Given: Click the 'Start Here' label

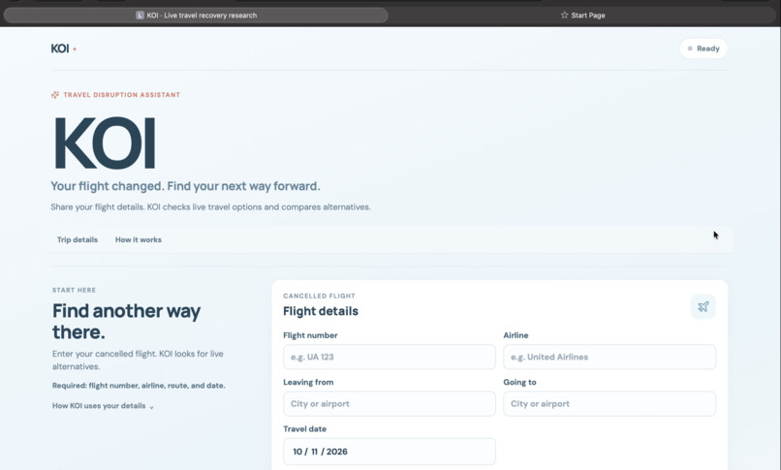Looking at the screenshot, I should click(x=75, y=290).
